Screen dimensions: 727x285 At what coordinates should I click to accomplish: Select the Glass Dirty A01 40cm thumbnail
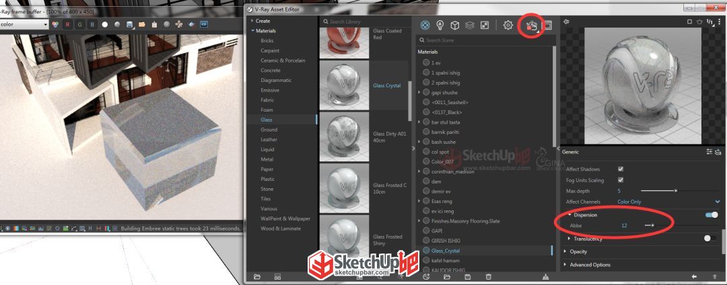pos(345,137)
